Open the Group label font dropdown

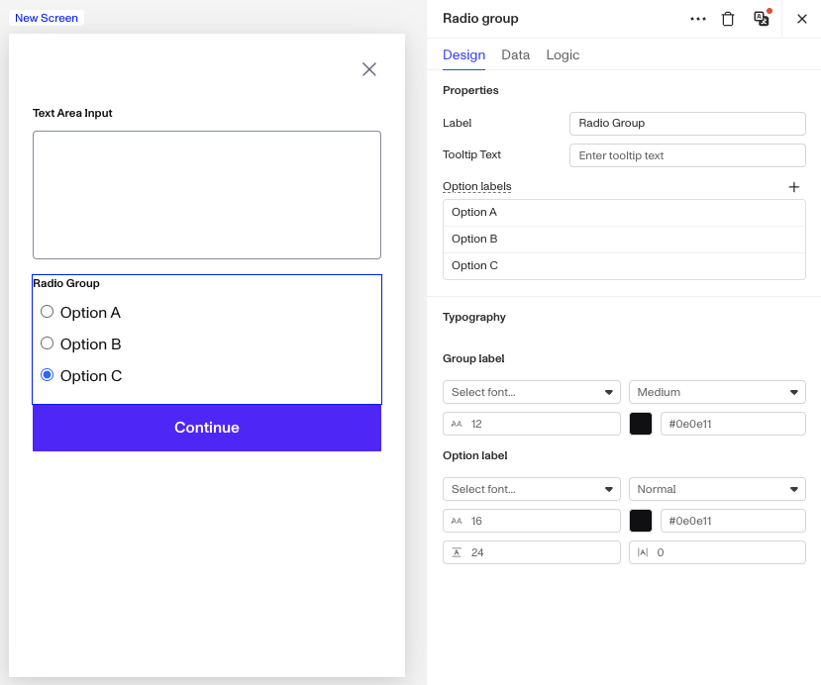532,392
